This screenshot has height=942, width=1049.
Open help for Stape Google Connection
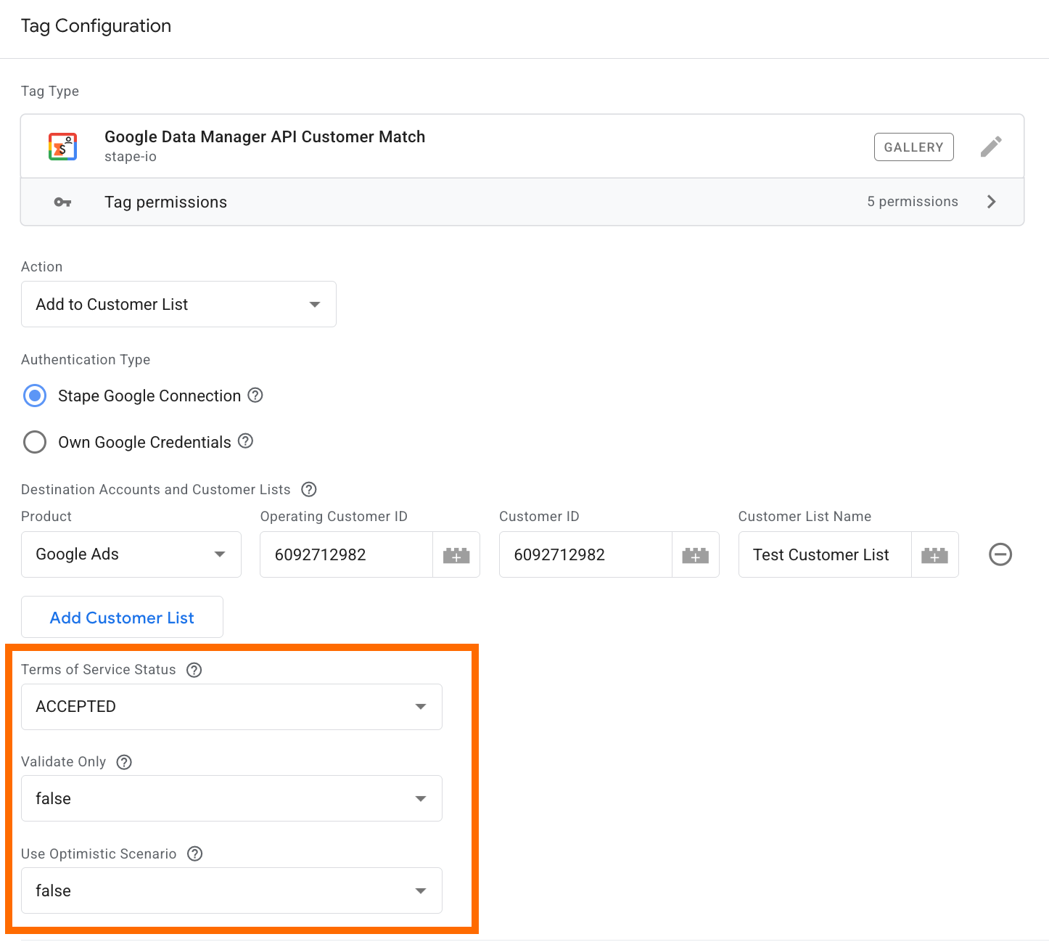[255, 396]
